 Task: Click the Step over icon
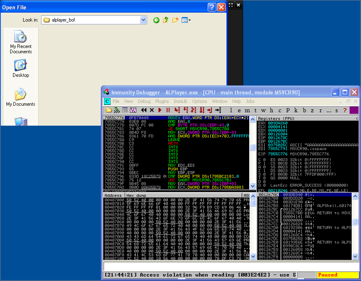(x=185, y=110)
